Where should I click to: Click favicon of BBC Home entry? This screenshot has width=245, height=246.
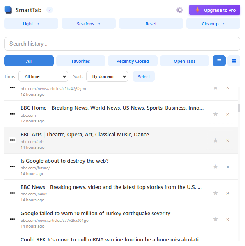click(x=12, y=114)
